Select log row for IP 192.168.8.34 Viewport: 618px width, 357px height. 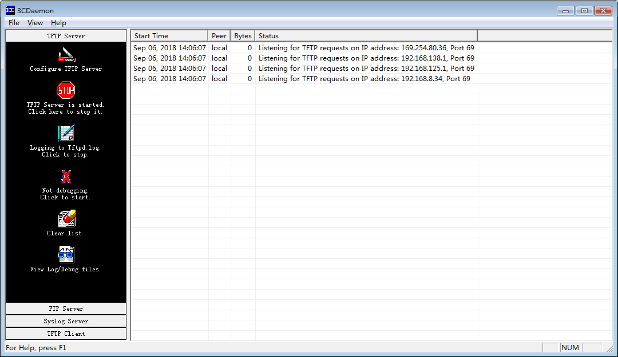pos(304,79)
